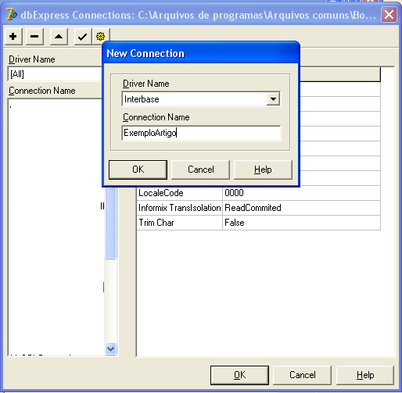Click the main window OK button at bottom
This screenshot has width=402, height=393.
click(239, 375)
